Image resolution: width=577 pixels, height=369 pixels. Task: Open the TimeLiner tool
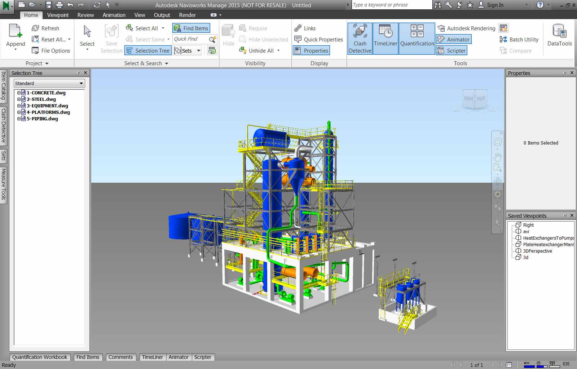pyautogui.click(x=386, y=39)
